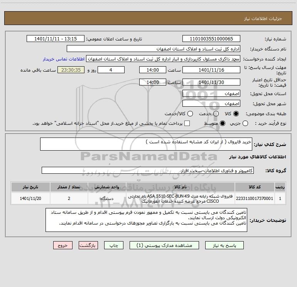The image size is (297, 287).
Task: Toggle the اسناد خزانه اسلامی payment checkbox
Action: pyautogui.click(x=187, y=123)
